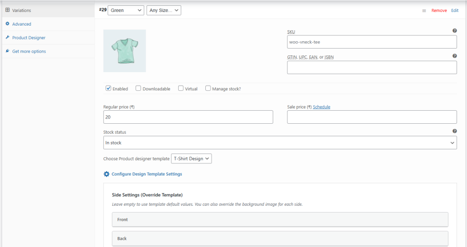This screenshot has height=247, width=467.
Task: Check the Manage stock checkbox
Action: [x=208, y=88]
